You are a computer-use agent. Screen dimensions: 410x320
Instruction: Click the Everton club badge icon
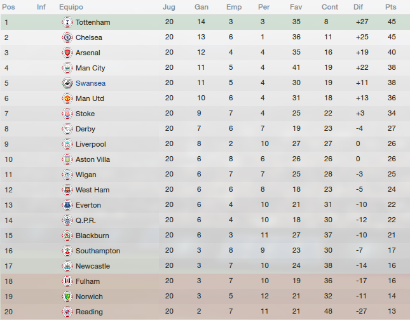tap(67, 205)
